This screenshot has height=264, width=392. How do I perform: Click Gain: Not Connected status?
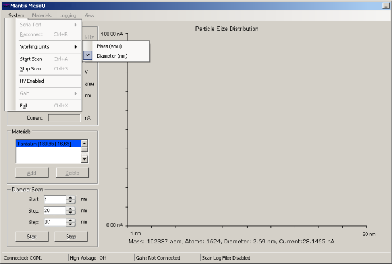click(158, 258)
